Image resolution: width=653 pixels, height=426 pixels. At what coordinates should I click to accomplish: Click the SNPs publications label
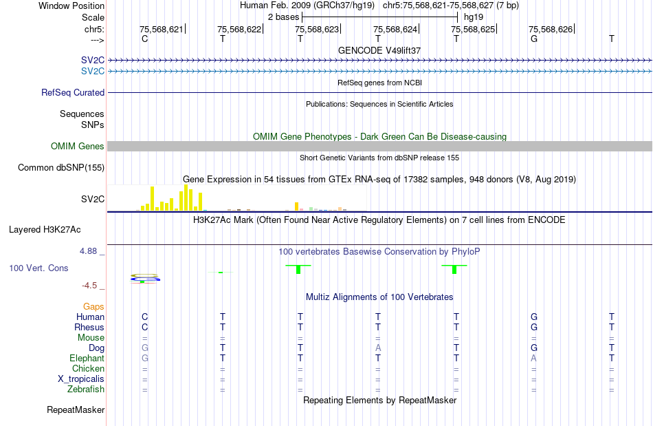93,125
